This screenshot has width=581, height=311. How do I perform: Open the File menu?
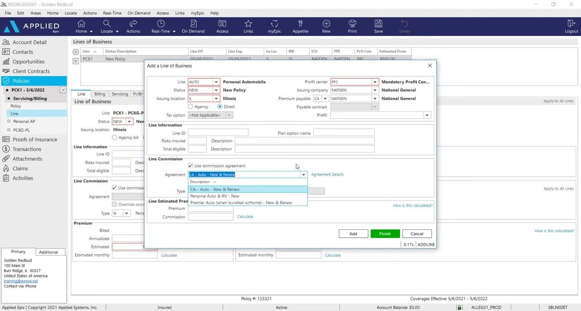pos(8,13)
